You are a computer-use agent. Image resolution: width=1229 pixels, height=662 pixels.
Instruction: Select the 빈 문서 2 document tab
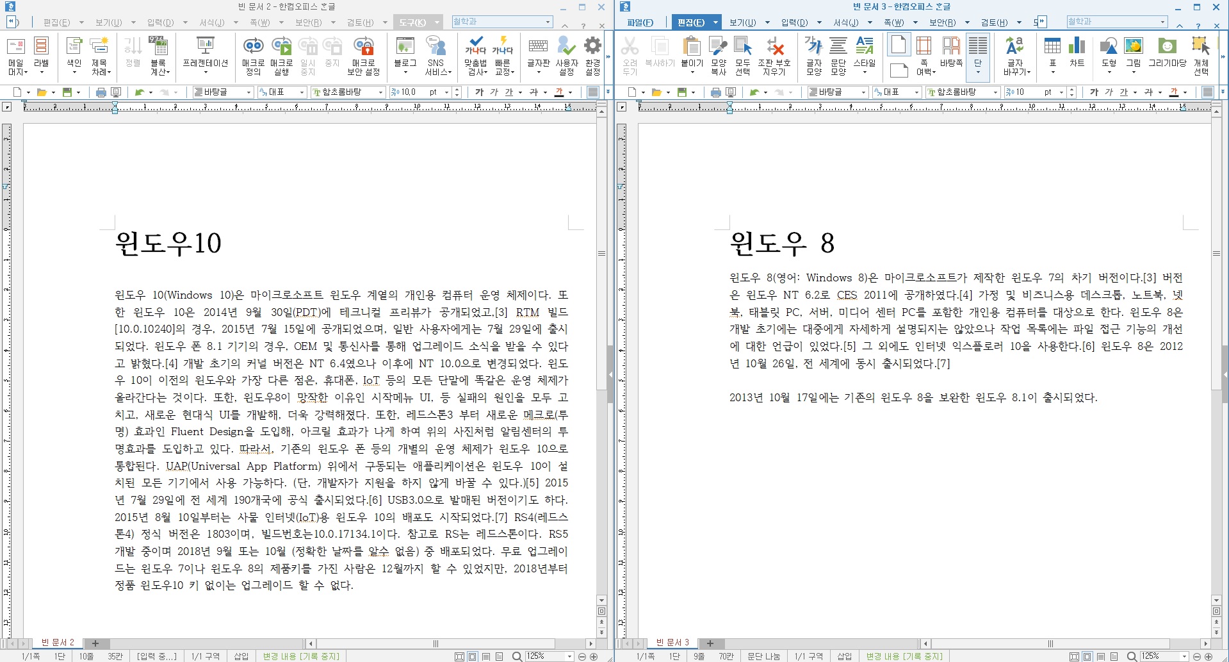[x=58, y=642]
